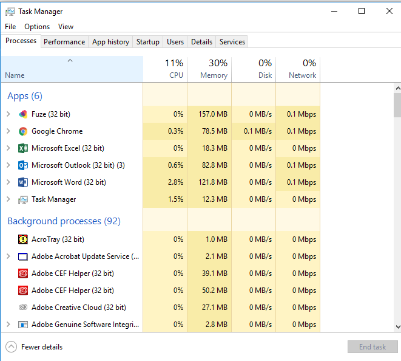Click the scrollbar down arrow

[398, 327]
